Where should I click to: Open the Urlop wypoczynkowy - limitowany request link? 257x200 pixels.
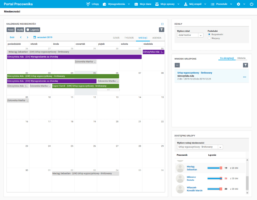(x=195, y=73)
